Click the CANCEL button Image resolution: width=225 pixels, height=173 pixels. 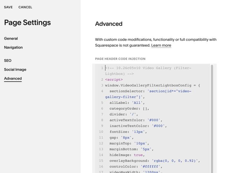click(25, 7)
